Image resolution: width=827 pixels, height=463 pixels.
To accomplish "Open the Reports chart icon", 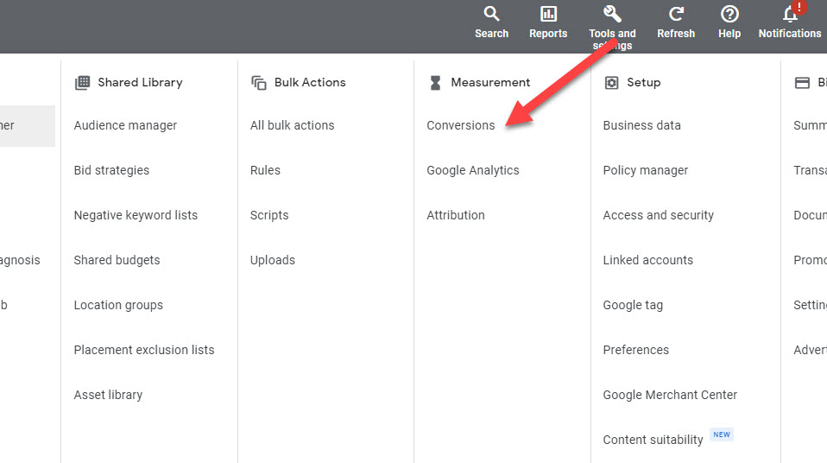I will point(548,14).
